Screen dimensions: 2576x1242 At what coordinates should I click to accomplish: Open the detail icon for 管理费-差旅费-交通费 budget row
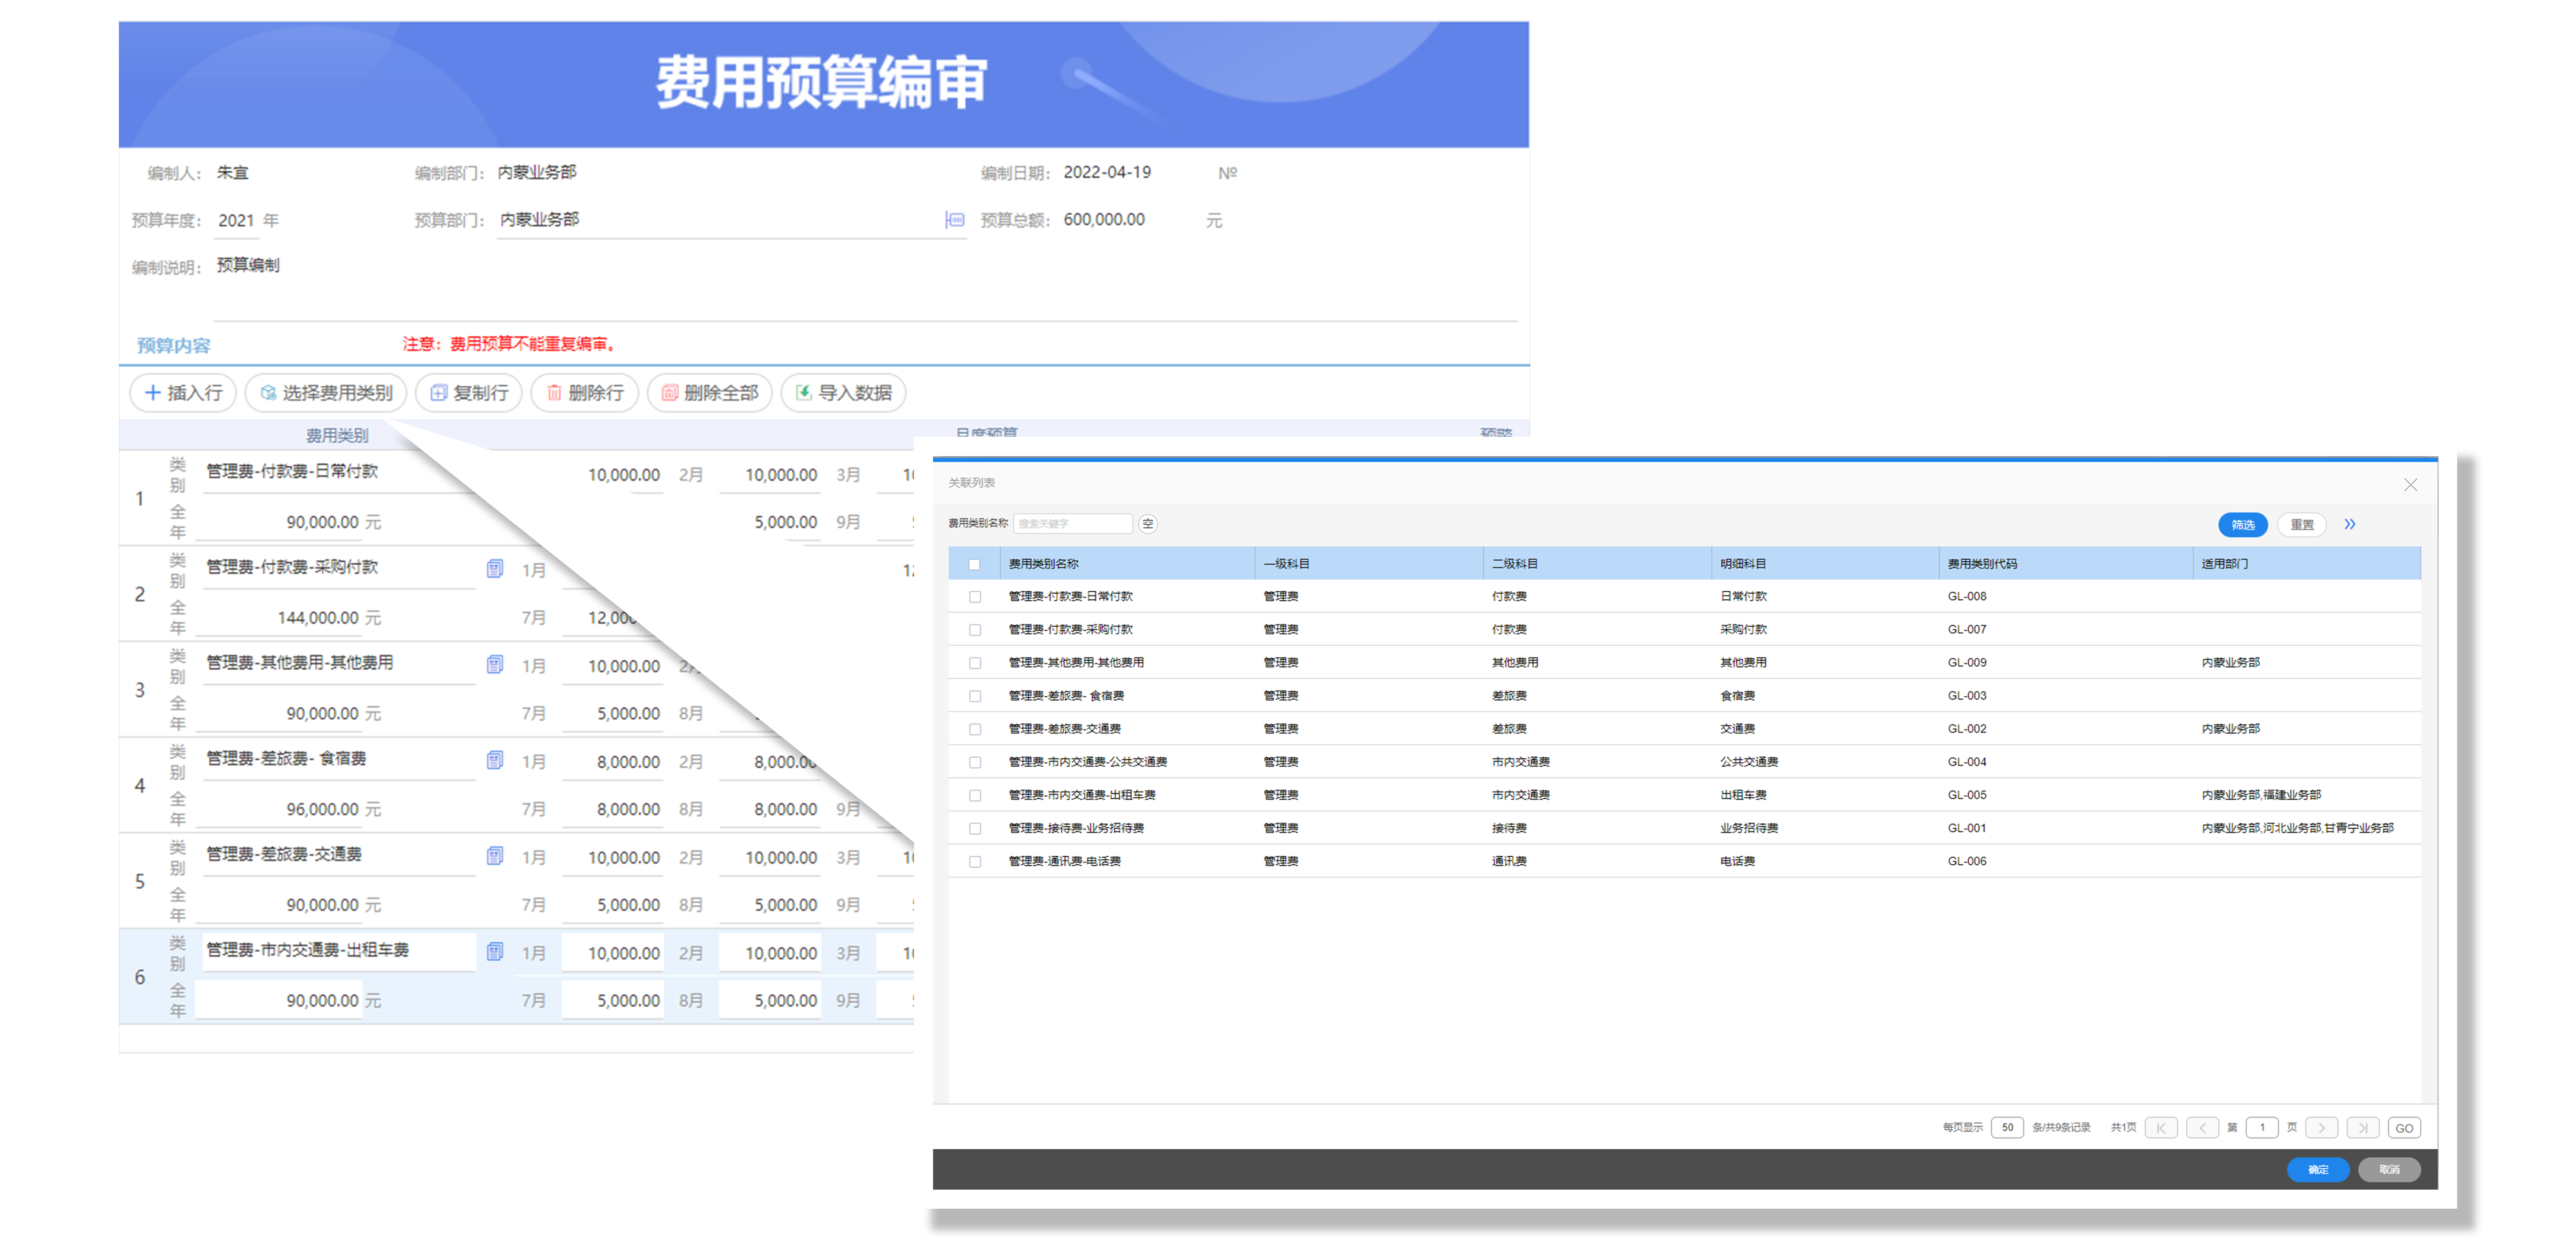pyautogui.click(x=494, y=856)
